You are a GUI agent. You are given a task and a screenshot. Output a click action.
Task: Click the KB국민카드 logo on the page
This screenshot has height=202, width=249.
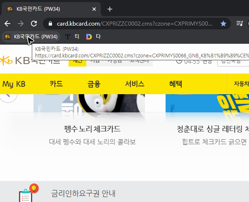30,61
